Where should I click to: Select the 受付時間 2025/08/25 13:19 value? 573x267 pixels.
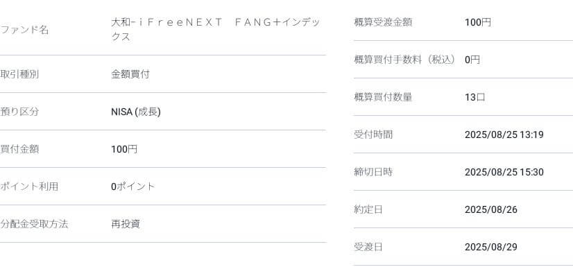click(504, 135)
